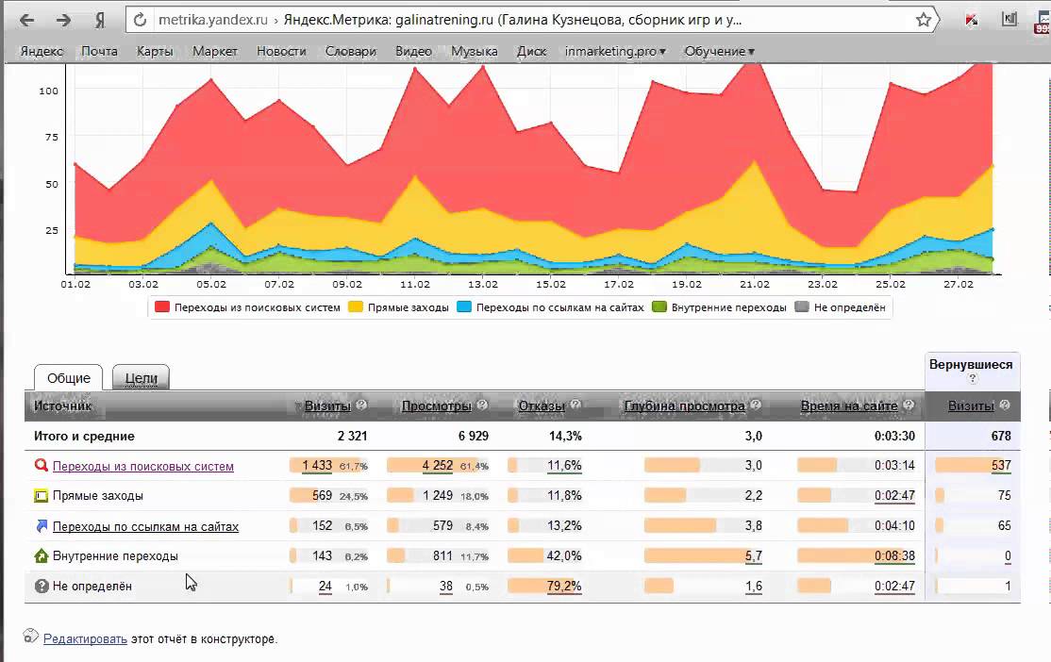Open help icon beside Глубина просмотра

pyautogui.click(x=757, y=406)
